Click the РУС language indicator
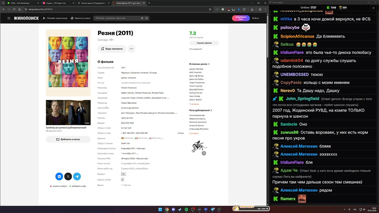The image size is (379, 213). pyautogui.click(x=355, y=209)
